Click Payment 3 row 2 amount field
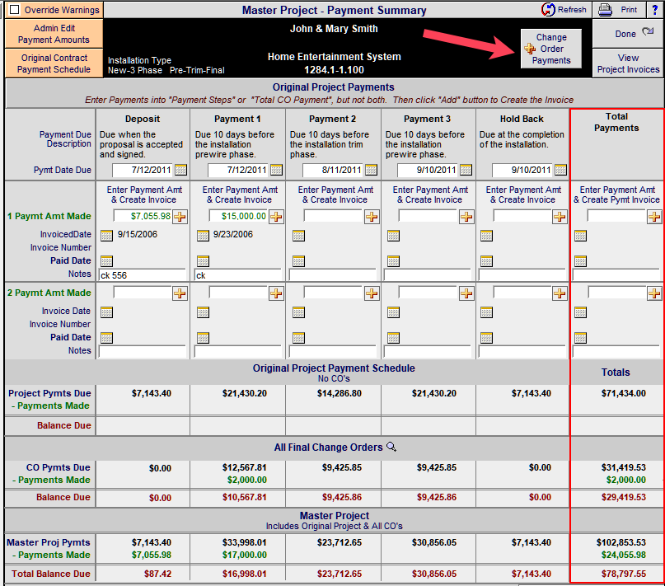Image resolution: width=665 pixels, height=586 pixels. tap(429, 293)
